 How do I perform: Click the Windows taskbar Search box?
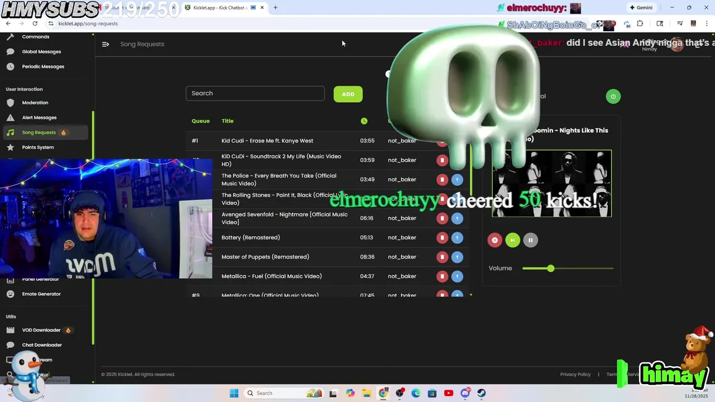284,393
